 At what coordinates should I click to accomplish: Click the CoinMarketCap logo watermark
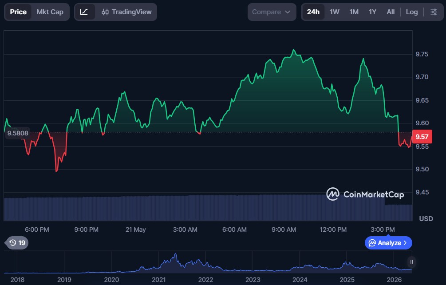pyautogui.click(x=365, y=194)
